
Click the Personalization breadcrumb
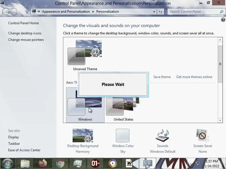pyautogui.click(x=108, y=12)
